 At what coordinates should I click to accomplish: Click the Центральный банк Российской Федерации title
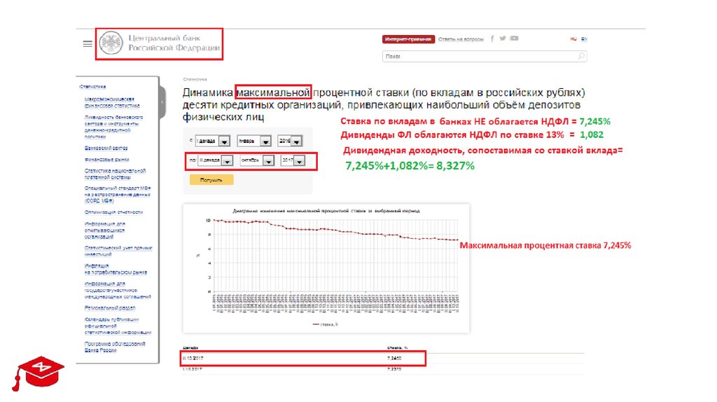point(174,43)
